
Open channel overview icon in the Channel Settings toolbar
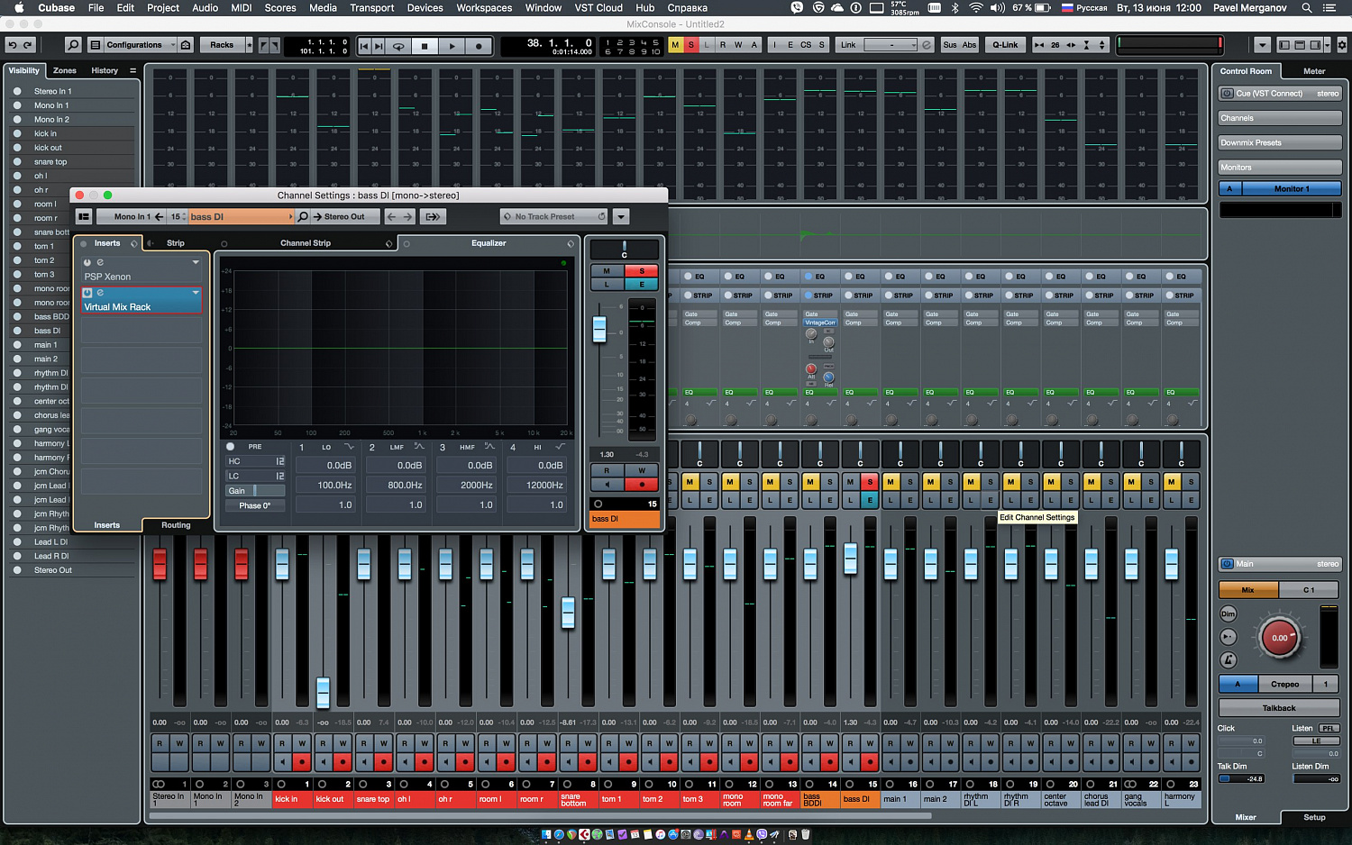pos(84,216)
